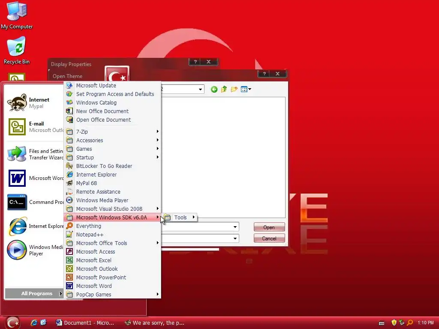Switch to Document1 Microsoft Word taskbar button
The width and height of the screenshot is (439, 329).
pyautogui.click(x=85, y=323)
